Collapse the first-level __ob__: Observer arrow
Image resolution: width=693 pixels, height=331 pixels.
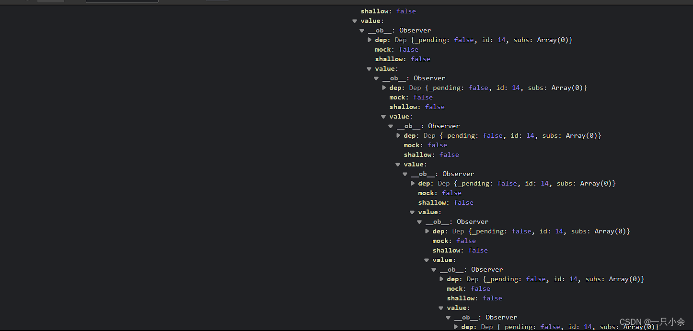pyautogui.click(x=362, y=31)
